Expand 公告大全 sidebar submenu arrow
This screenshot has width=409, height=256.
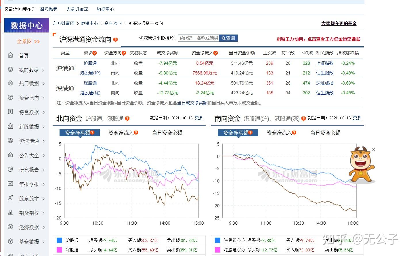click(x=43, y=155)
